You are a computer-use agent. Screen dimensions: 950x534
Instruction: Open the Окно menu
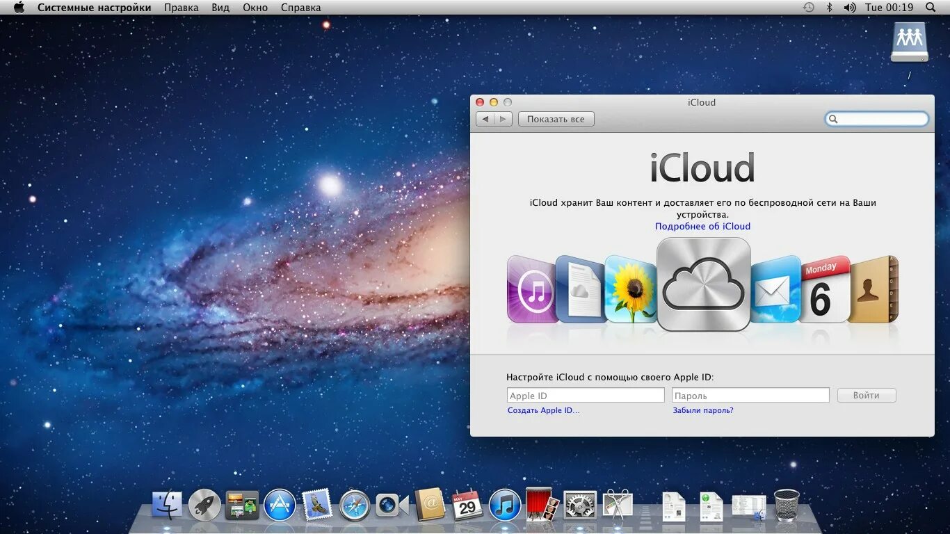[255, 8]
